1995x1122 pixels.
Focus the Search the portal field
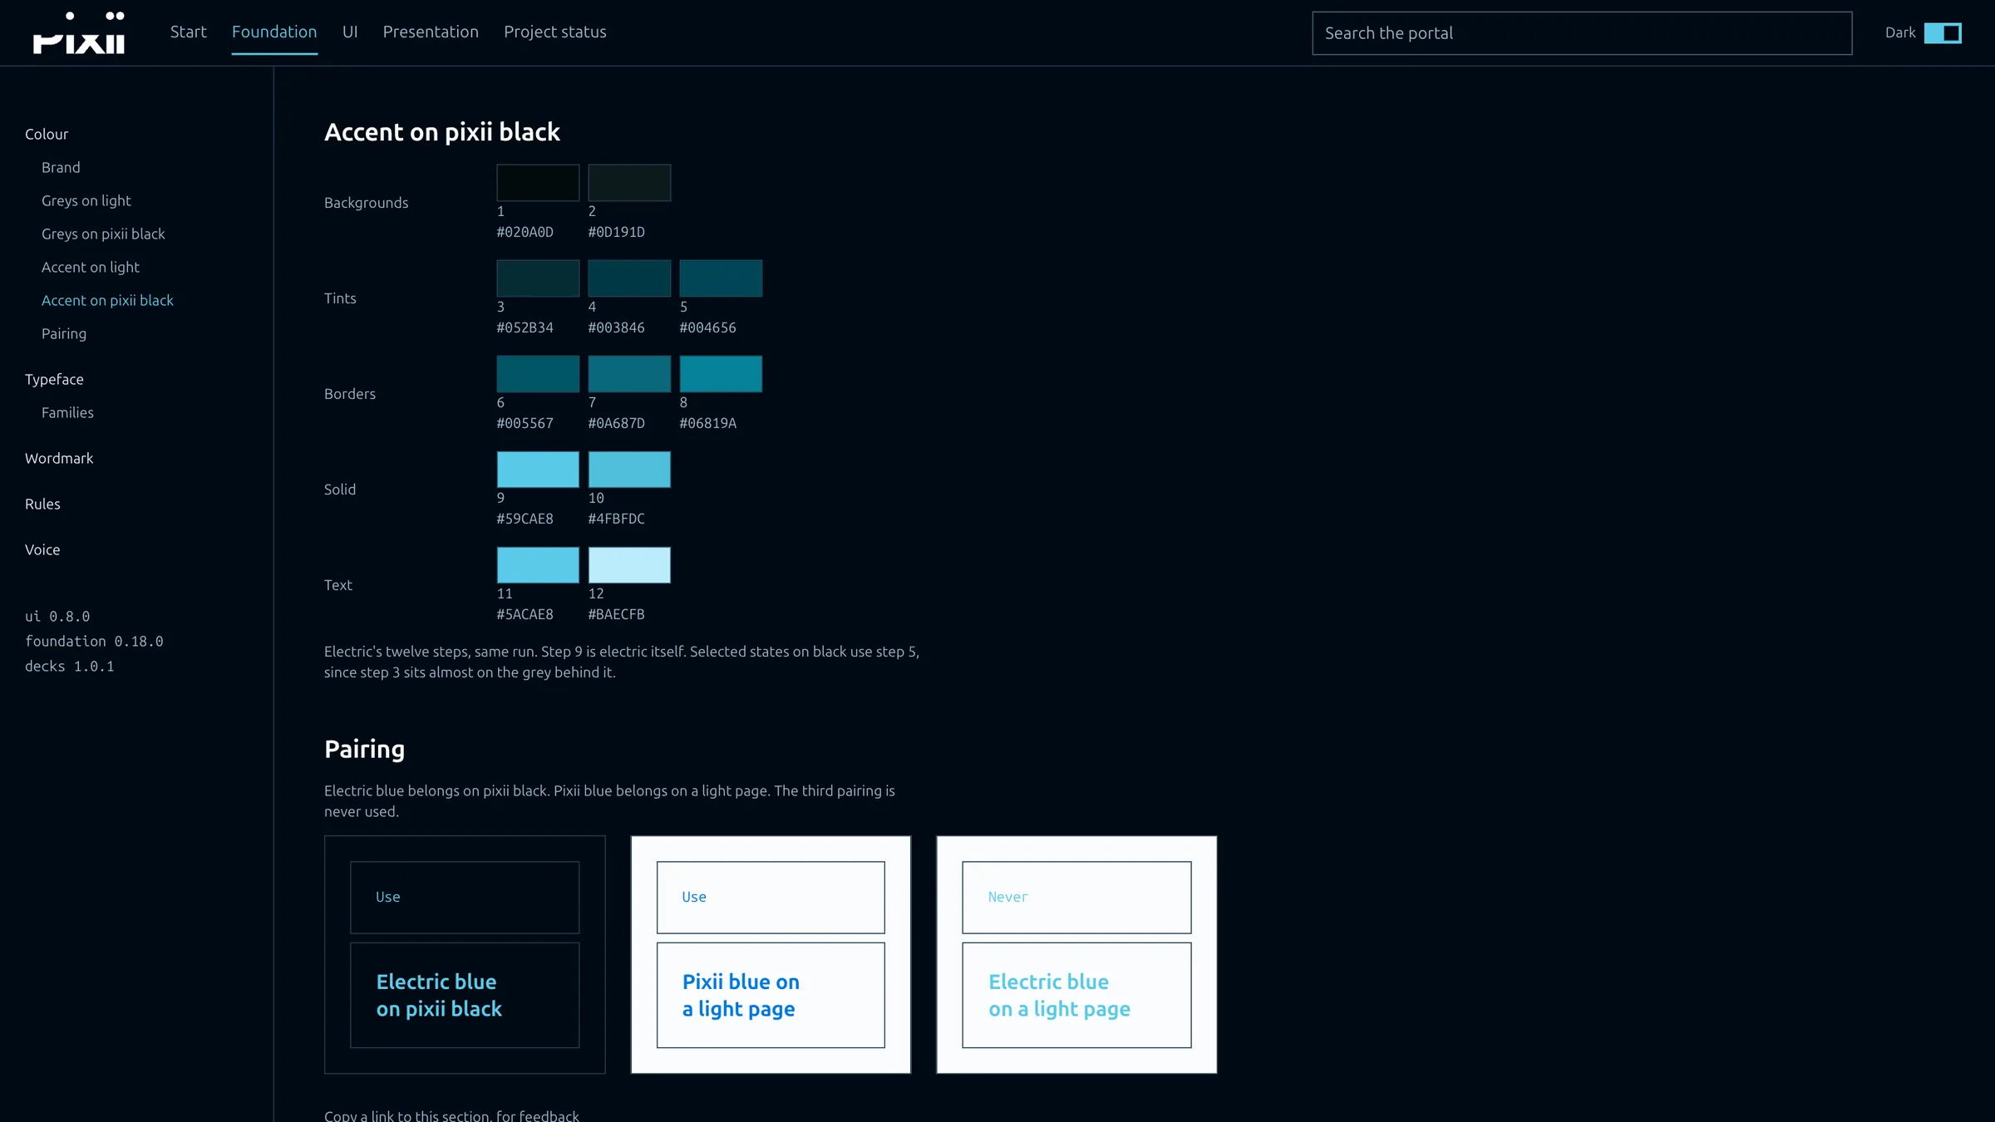(x=1582, y=33)
